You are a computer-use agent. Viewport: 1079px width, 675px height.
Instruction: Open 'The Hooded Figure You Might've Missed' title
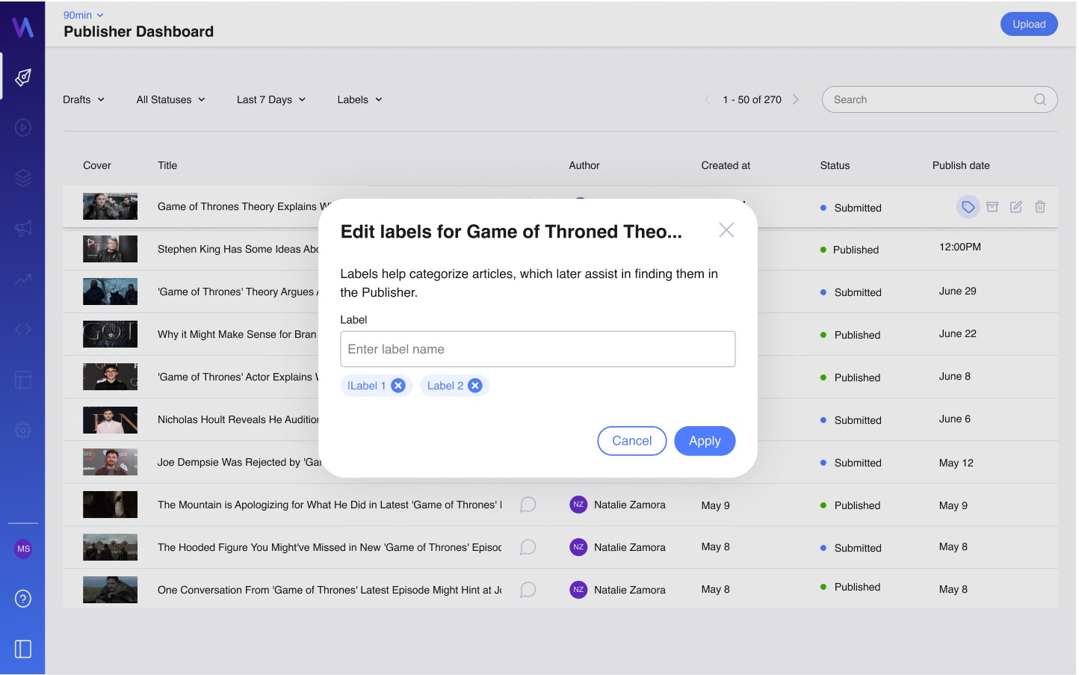tap(330, 547)
